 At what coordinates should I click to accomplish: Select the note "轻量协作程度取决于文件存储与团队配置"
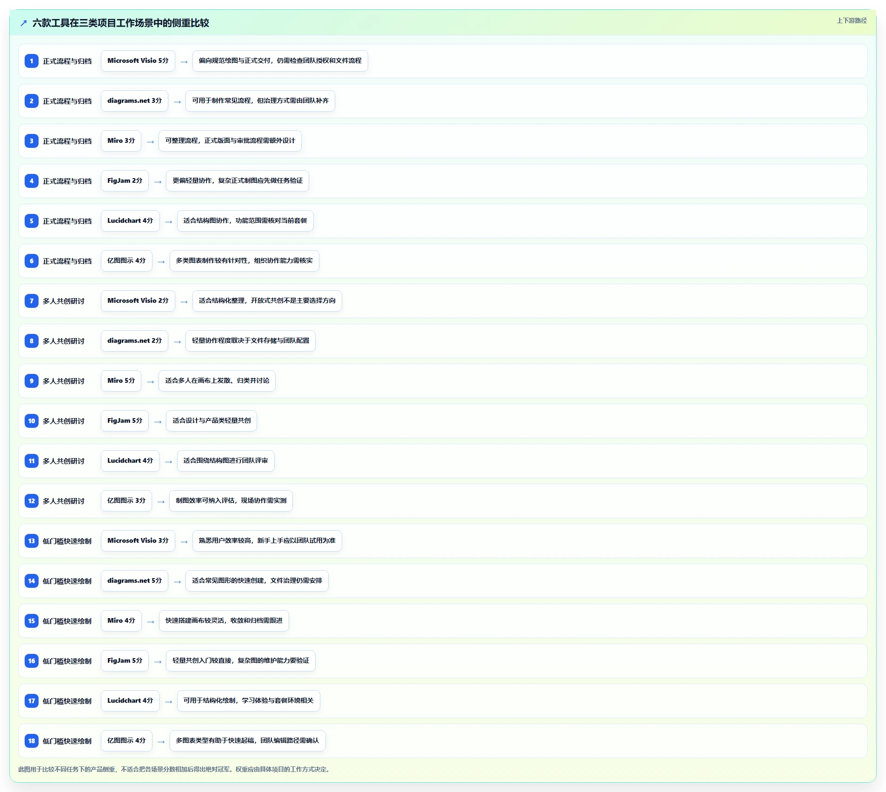(x=251, y=341)
